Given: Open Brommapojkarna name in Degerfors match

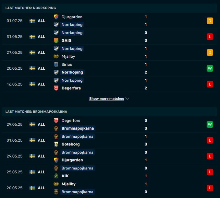Looking at the screenshot, I should (x=78, y=128).
